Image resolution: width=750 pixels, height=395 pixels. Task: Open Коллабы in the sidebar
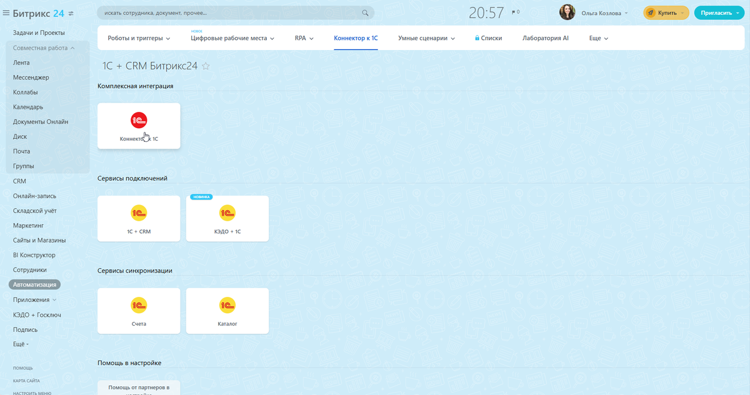(26, 92)
